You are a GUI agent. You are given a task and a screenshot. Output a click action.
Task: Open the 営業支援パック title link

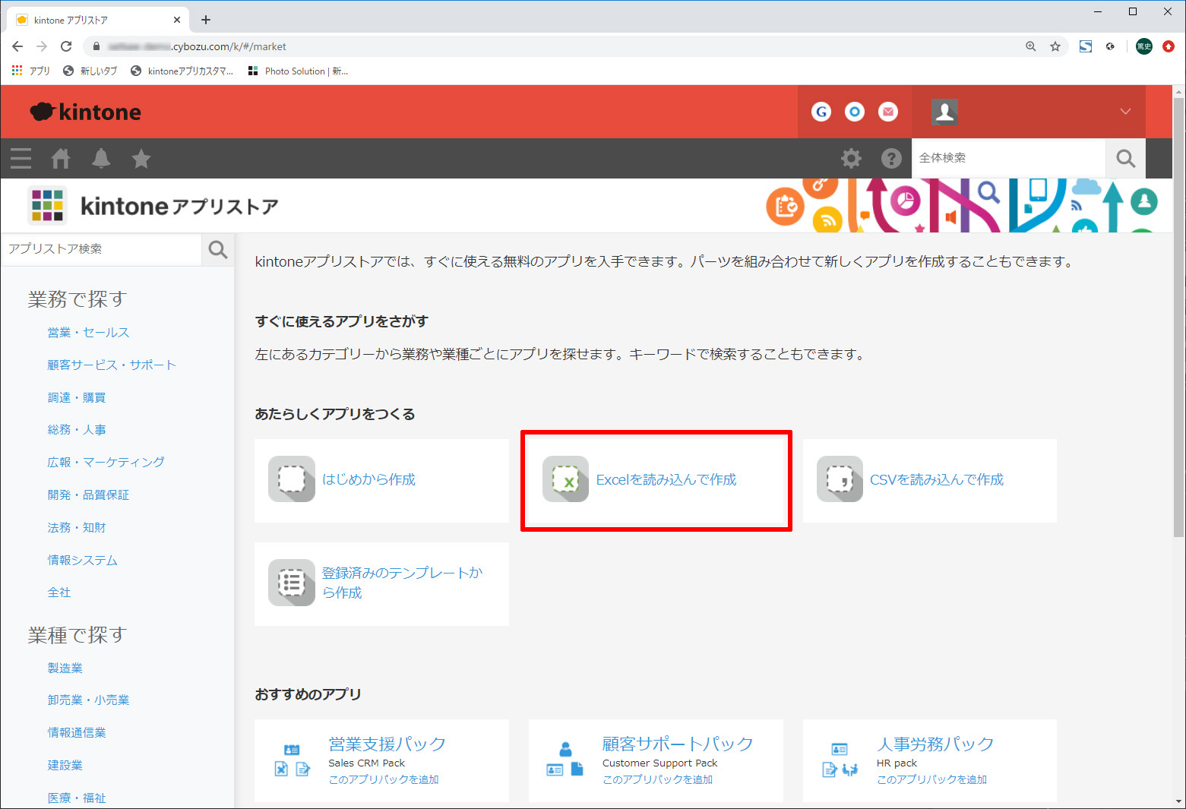pos(387,744)
